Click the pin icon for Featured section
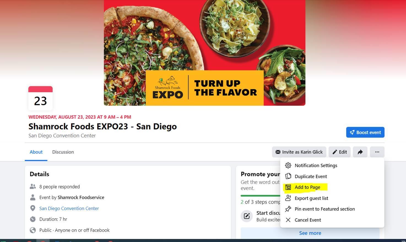The image size is (406, 242). click(x=288, y=209)
